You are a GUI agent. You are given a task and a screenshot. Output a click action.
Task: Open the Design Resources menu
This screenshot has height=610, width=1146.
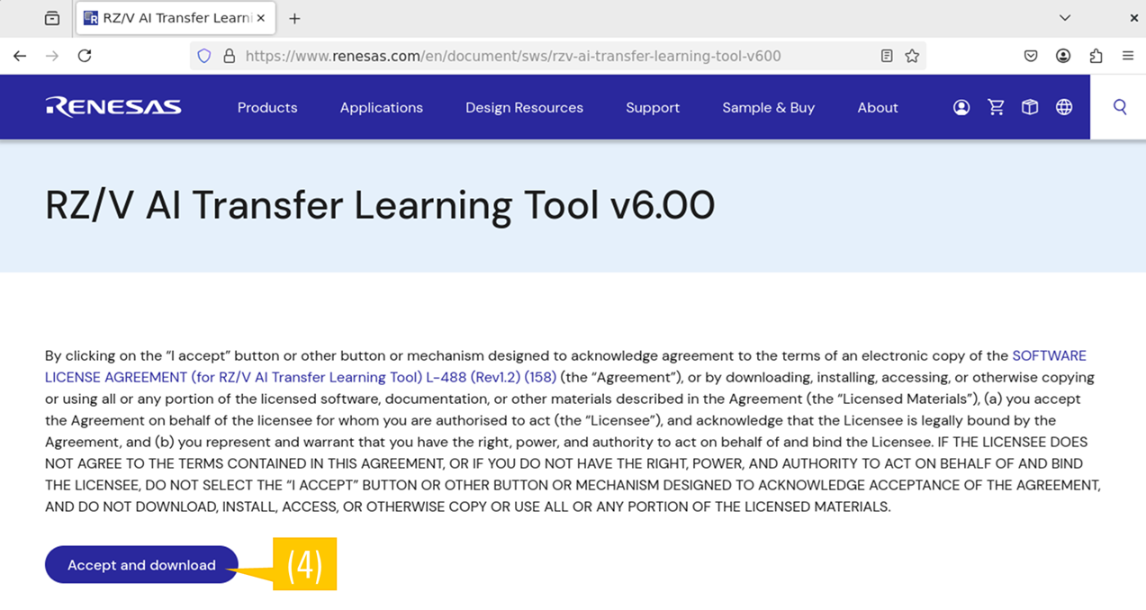[x=524, y=107]
